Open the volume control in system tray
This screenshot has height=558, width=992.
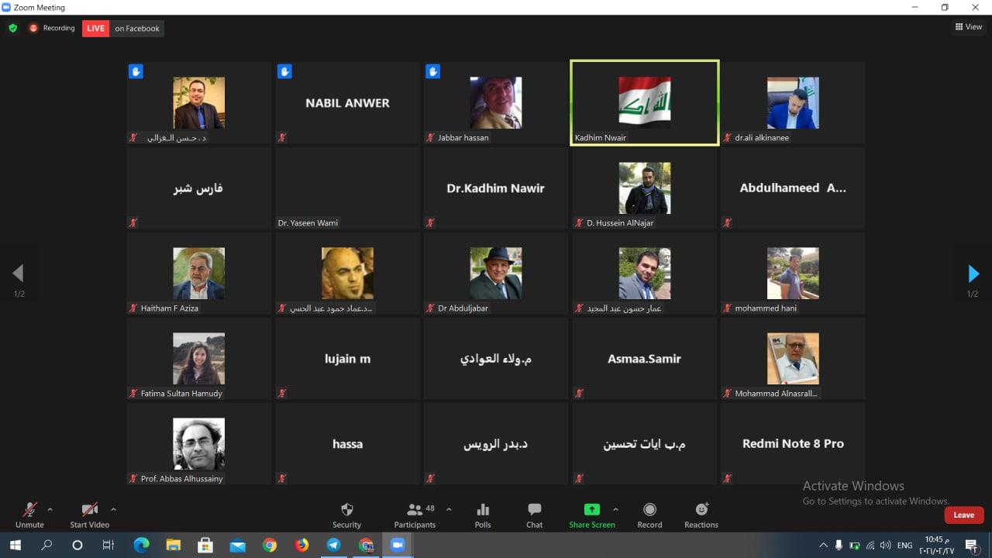pos(885,546)
